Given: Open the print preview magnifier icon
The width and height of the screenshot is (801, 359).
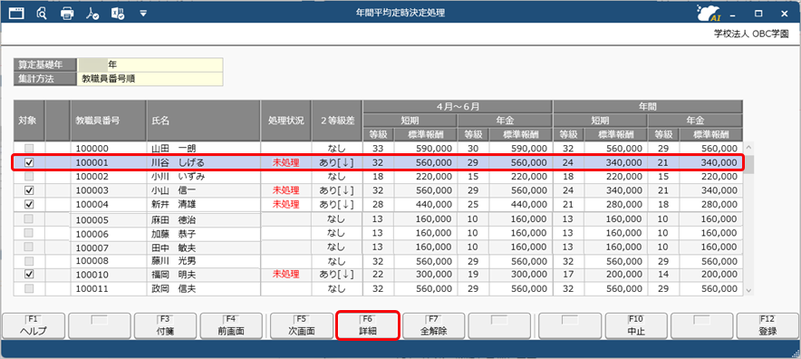Looking at the screenshot, I should point(42,14).
